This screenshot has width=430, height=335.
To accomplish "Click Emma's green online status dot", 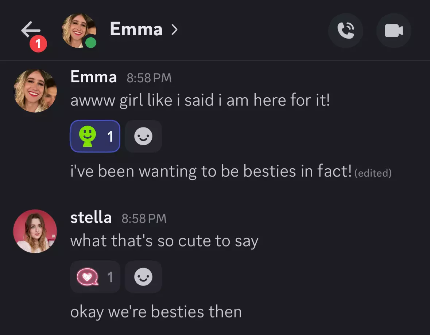I will click(90, 43).
